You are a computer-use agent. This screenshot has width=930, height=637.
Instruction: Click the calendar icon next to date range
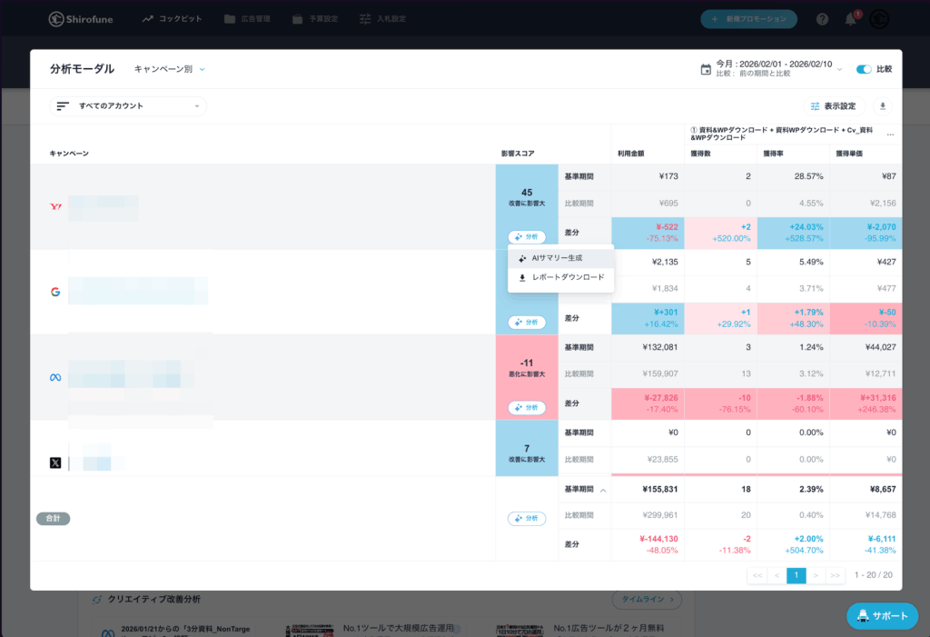706,69
